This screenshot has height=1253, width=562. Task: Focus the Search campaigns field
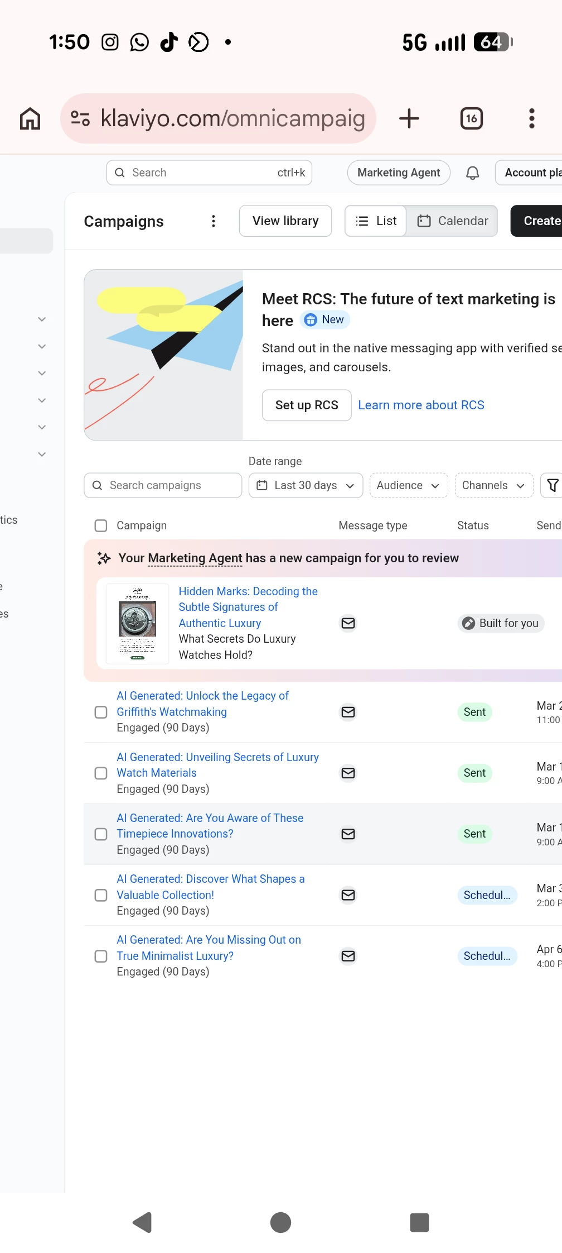coord(163,485)
